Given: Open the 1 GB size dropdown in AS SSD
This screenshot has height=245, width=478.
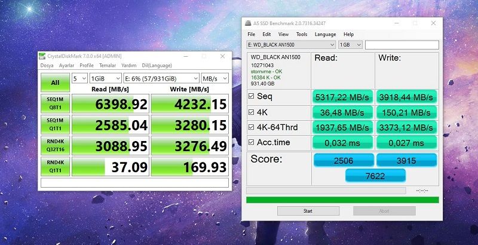Looking at the screenshot, I should [350, 45].
